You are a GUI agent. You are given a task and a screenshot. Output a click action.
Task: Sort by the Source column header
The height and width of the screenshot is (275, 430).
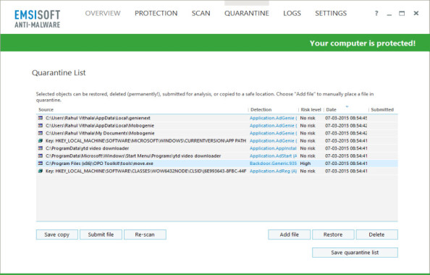[x=46, y=110]
